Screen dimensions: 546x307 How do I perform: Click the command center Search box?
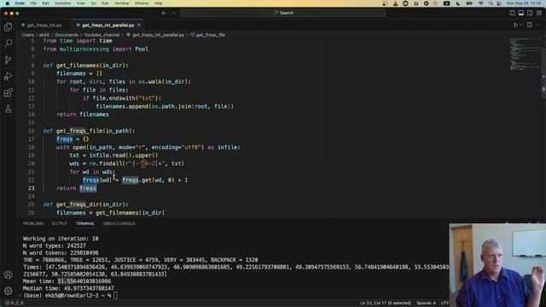[x=283, y=13]
